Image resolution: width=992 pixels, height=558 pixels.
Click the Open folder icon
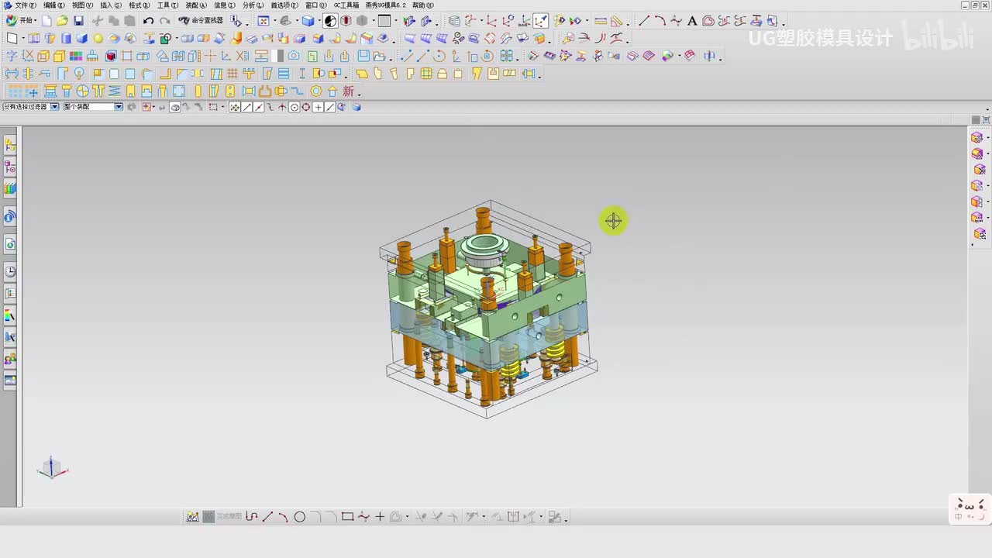62,21
